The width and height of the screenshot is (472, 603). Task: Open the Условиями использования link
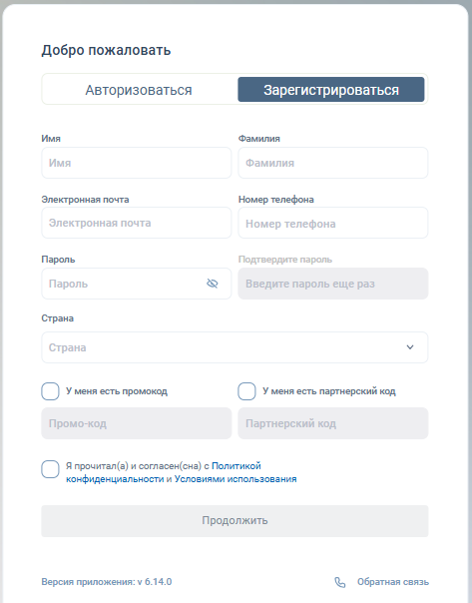[x=236, y=479]
